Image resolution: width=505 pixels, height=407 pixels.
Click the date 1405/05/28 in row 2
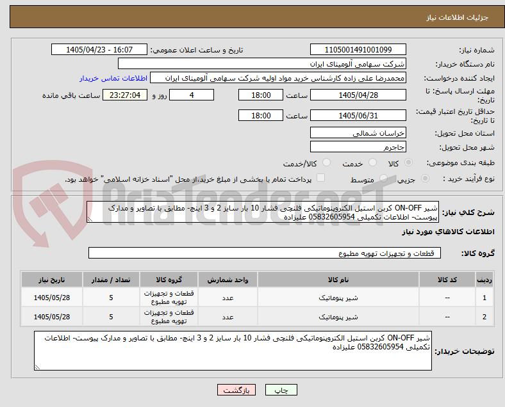click(x=52, y=317)
